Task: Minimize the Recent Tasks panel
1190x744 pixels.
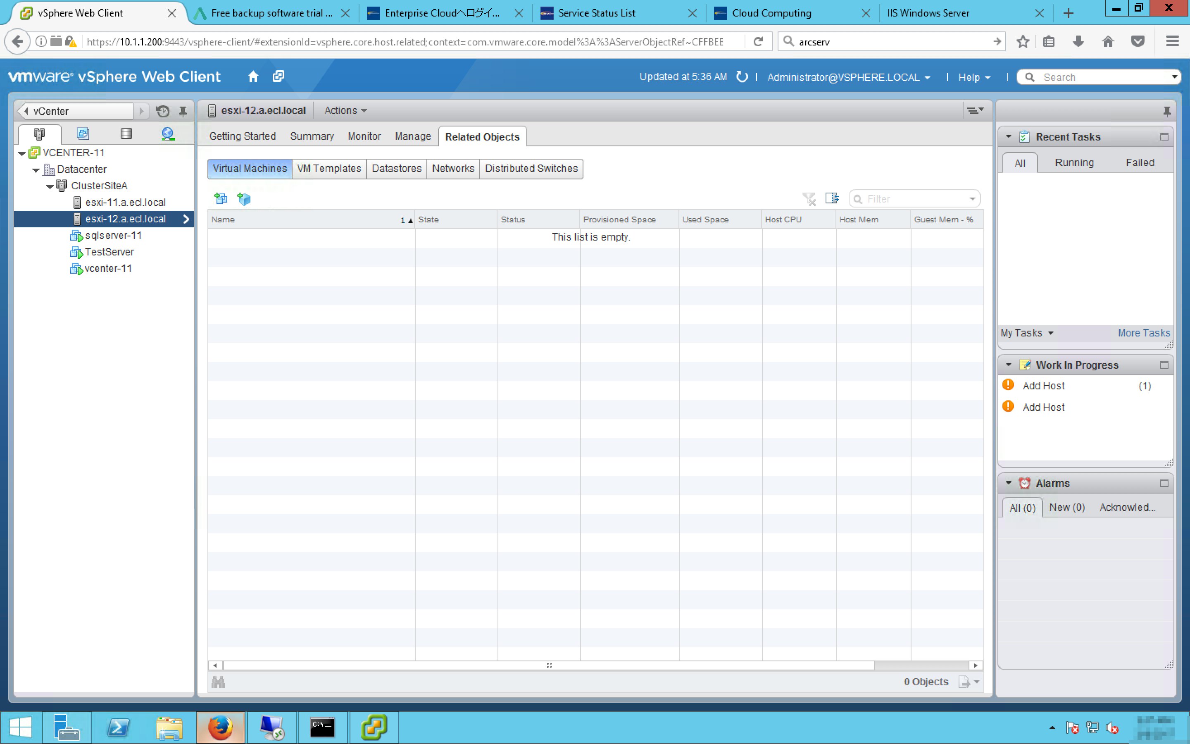Action: 1164,137
